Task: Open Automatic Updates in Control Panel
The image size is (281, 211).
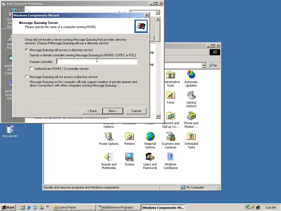Action: click(191, 79)
